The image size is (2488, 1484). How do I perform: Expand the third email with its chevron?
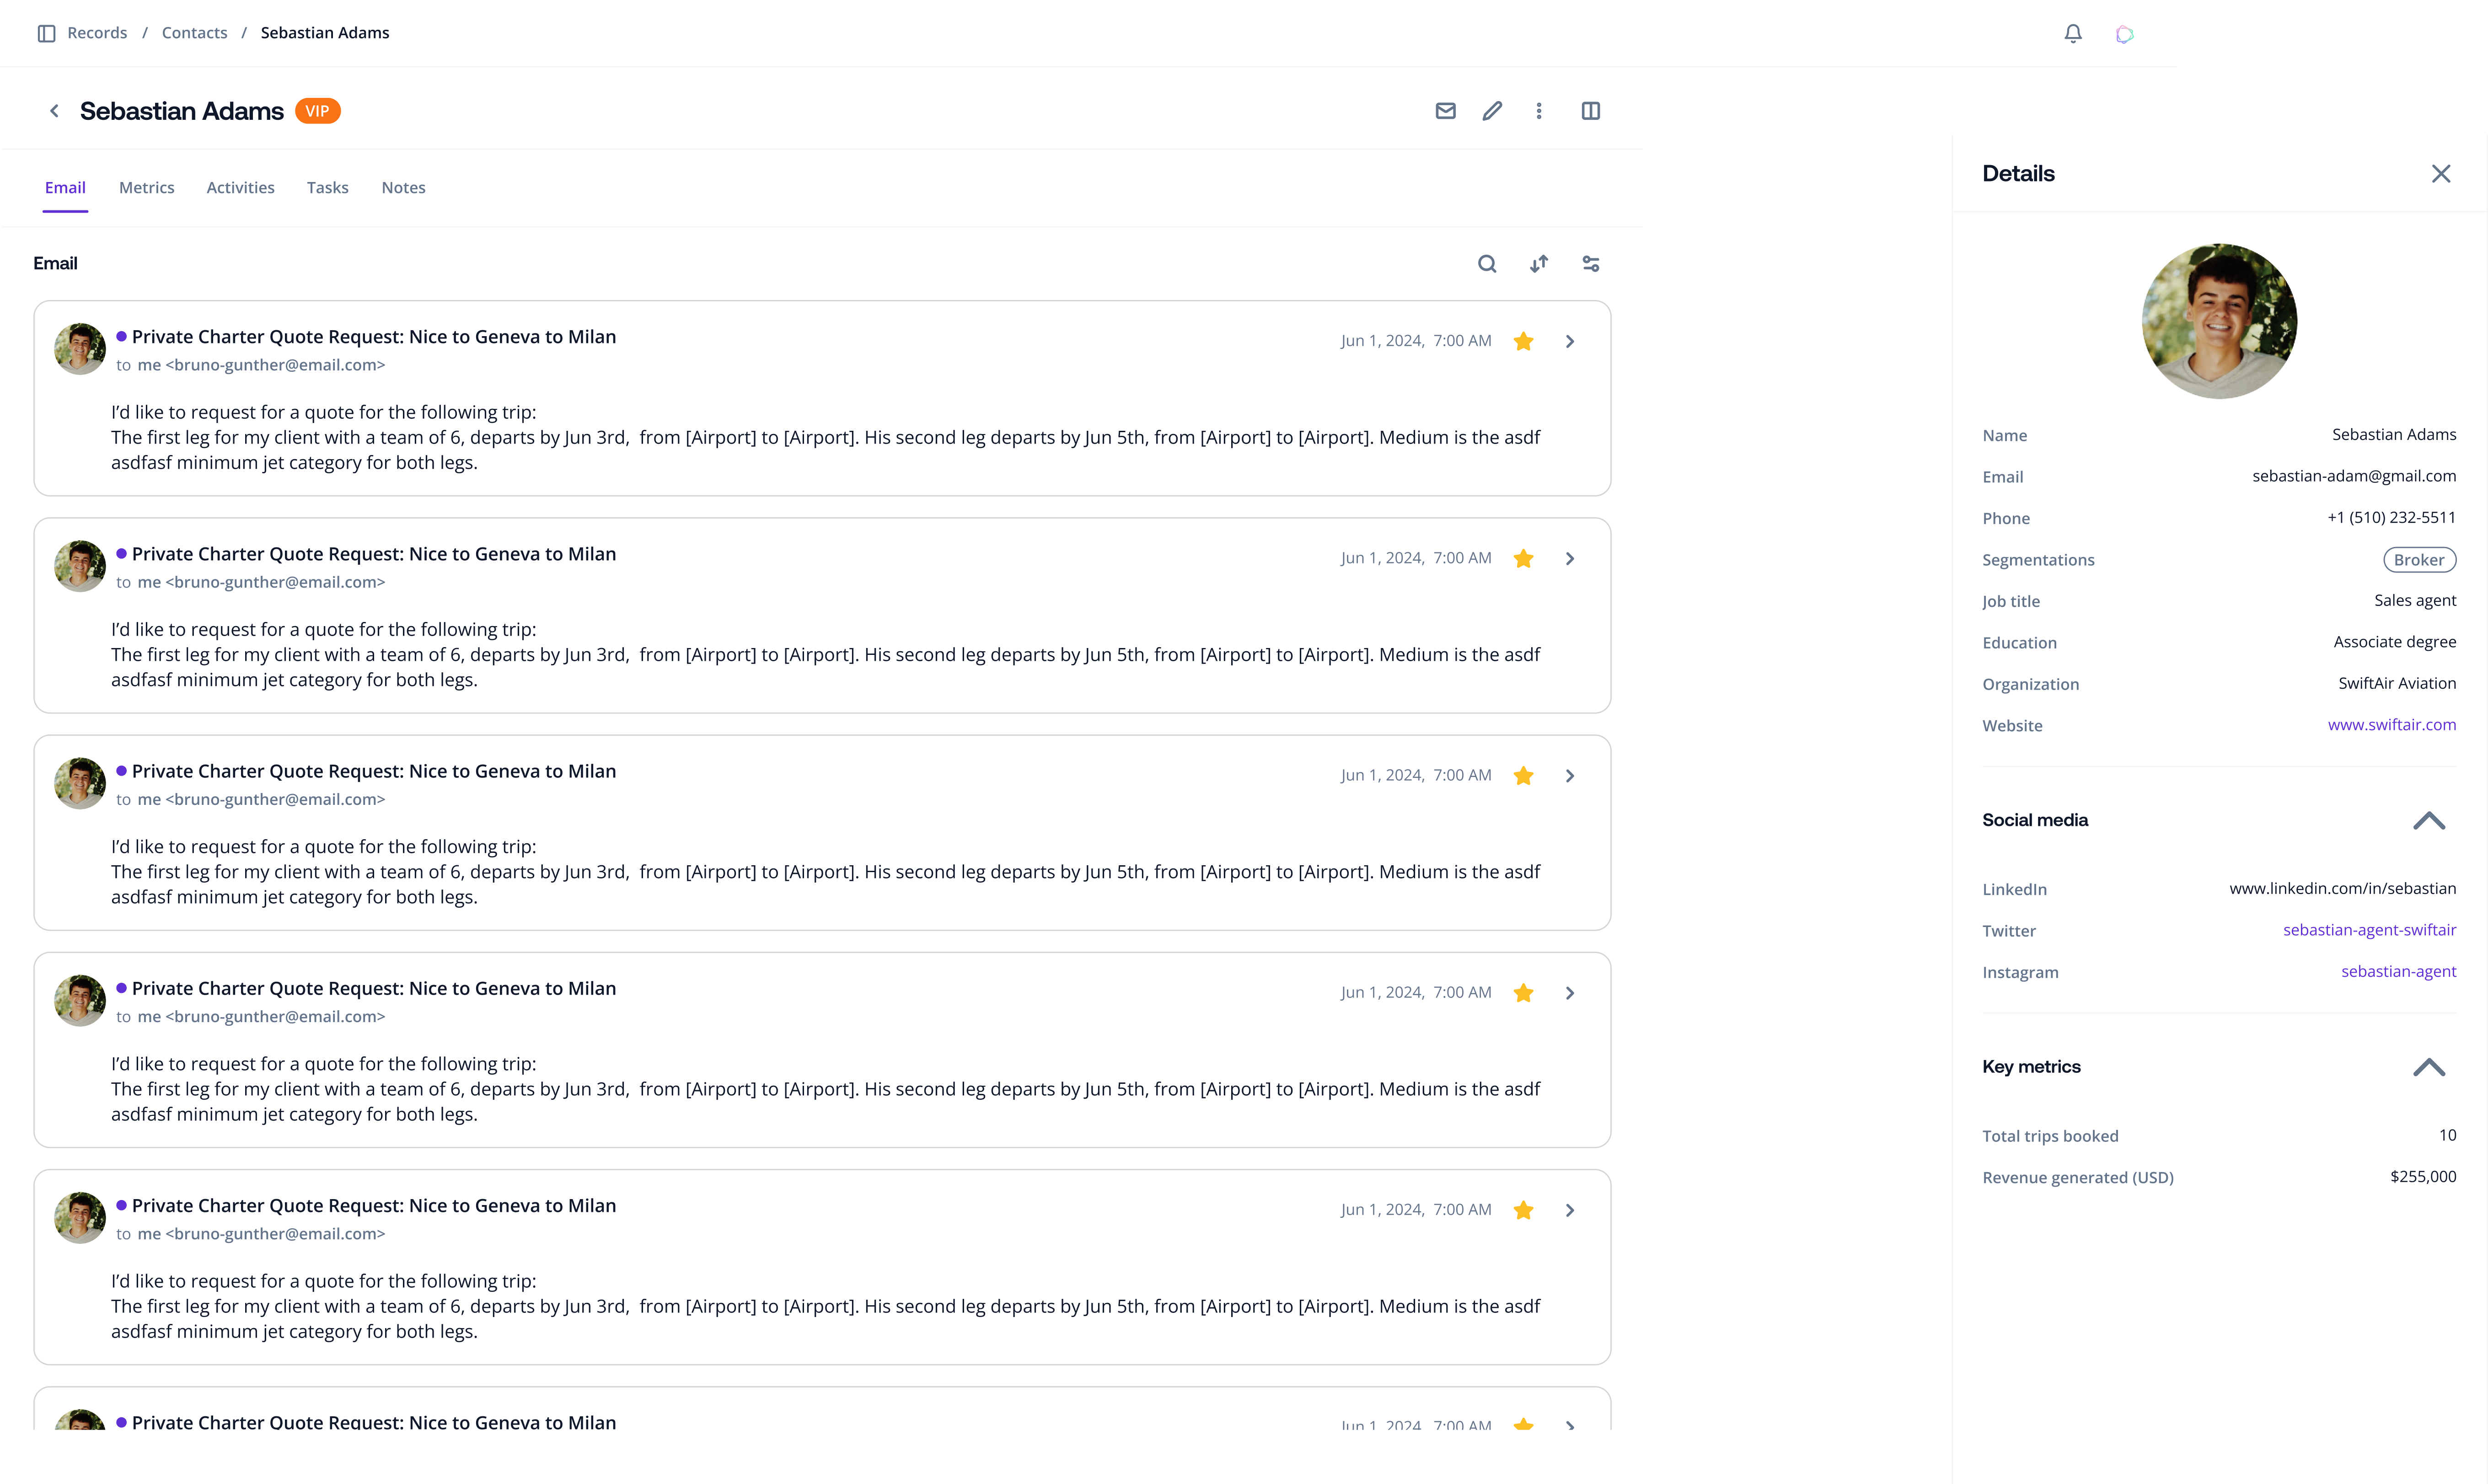click(x=1570, y=775)
